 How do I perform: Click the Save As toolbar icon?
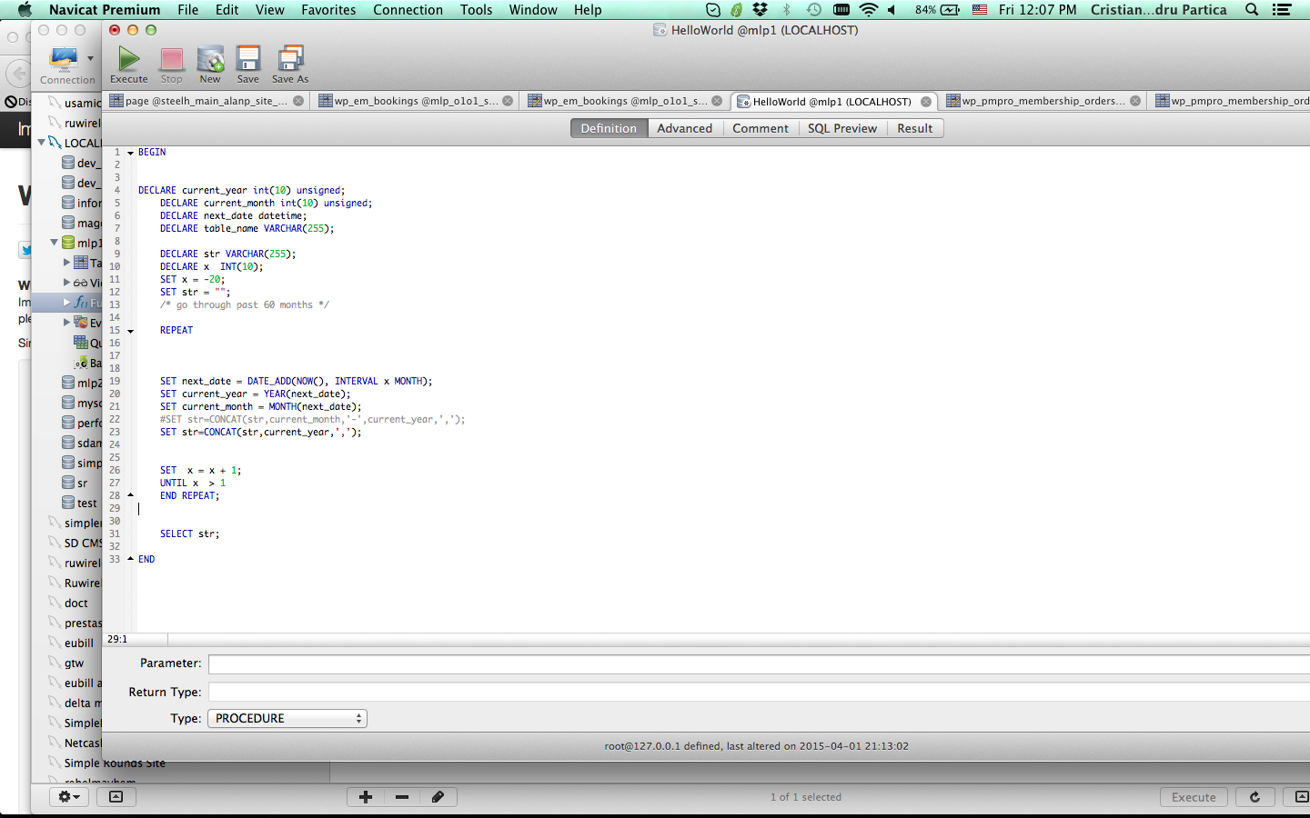pos(290,65)
